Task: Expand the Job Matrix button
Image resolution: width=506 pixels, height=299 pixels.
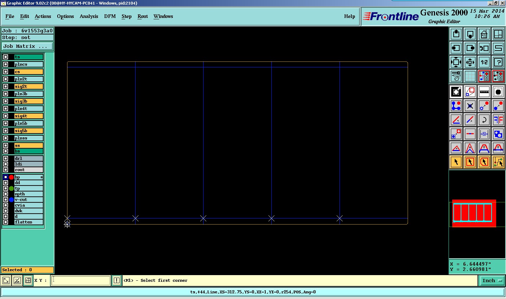Action: 27,46
